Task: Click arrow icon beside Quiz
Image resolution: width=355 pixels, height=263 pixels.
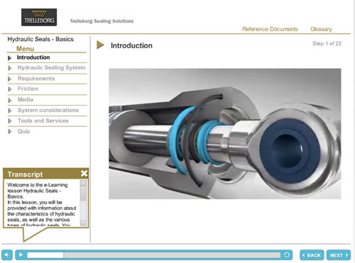Action: [10, 131]
